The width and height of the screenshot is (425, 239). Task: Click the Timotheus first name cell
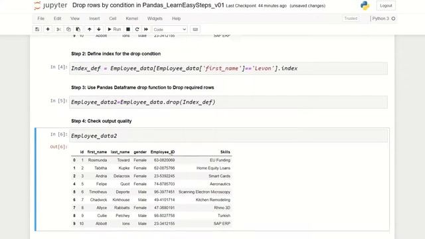tap(98, 192)
